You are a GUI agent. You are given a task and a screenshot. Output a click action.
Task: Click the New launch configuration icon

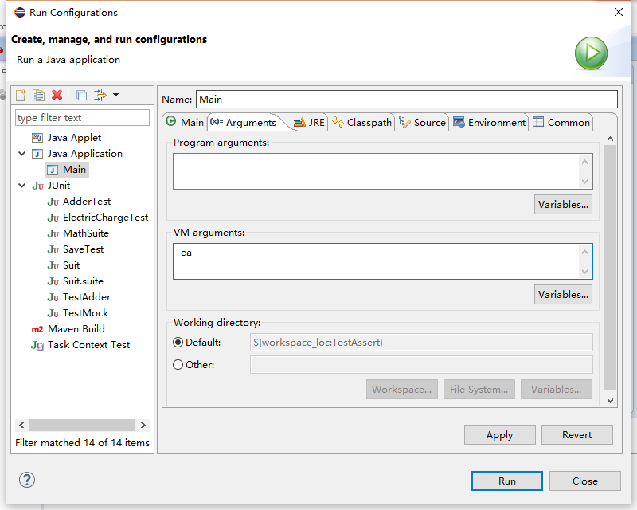21,95
